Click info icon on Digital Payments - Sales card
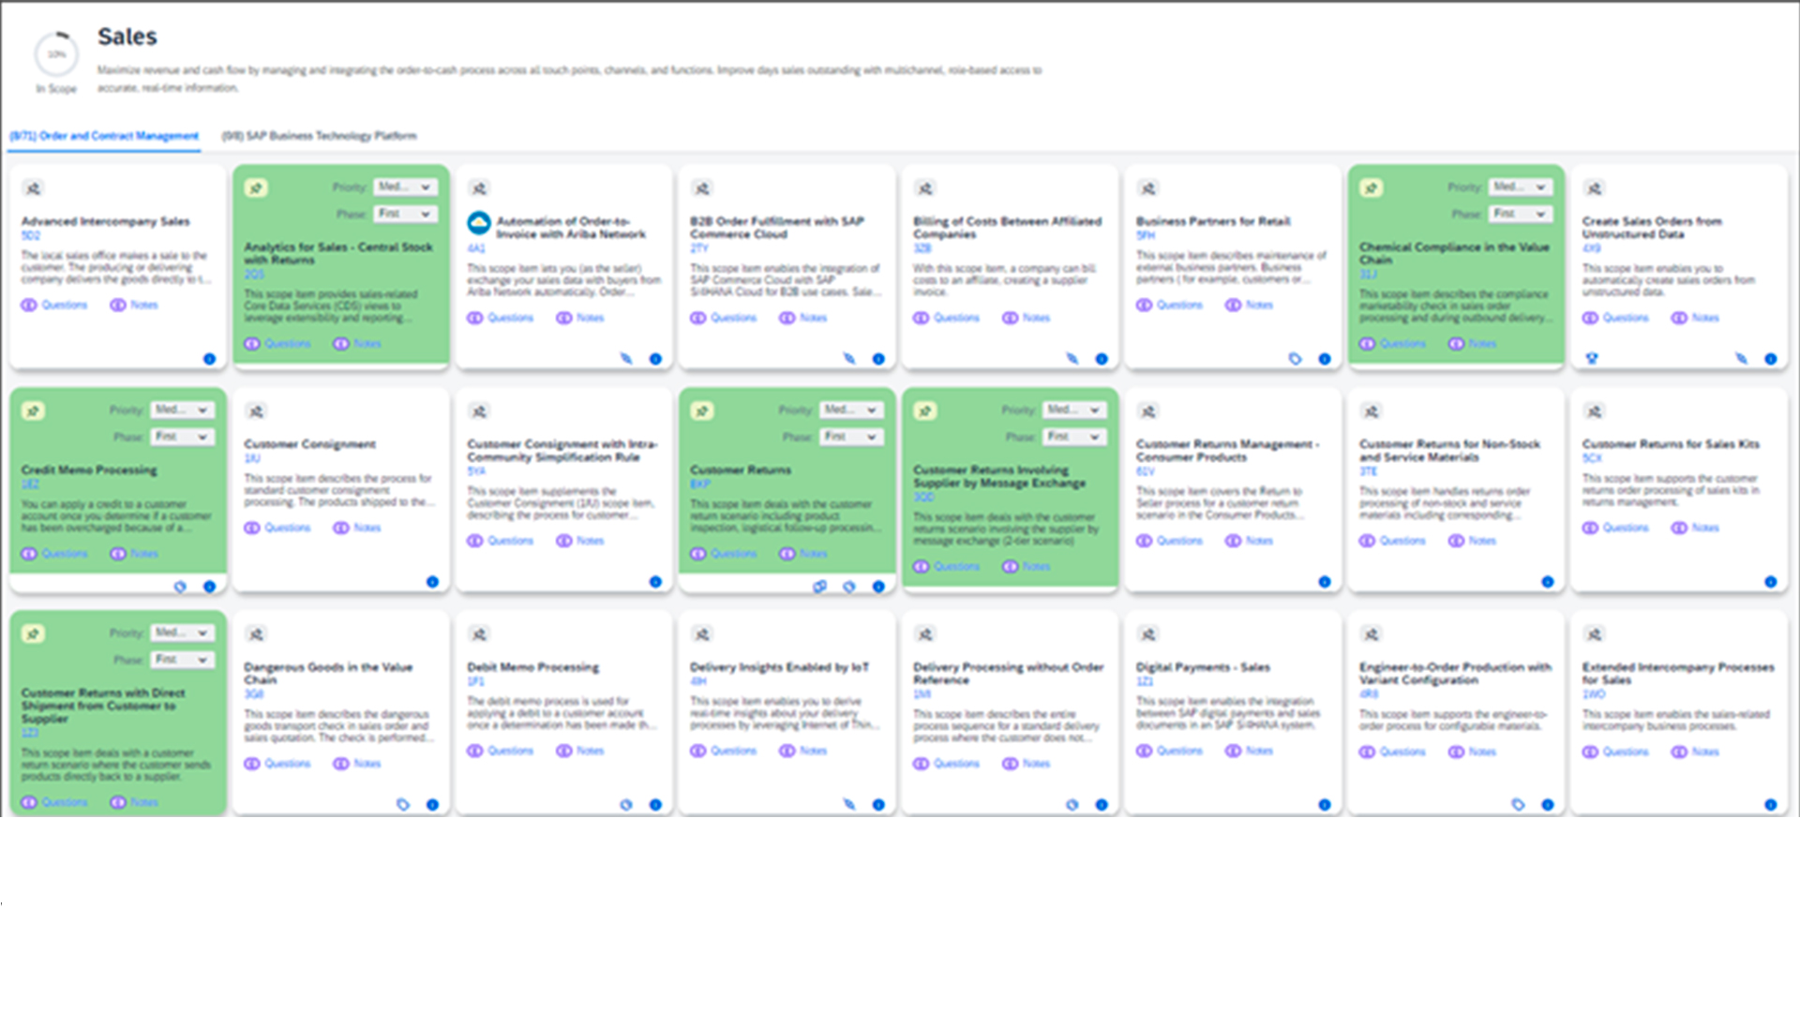The height and width of the screenshot is (1012, 1800). [x=1325, y=805]
